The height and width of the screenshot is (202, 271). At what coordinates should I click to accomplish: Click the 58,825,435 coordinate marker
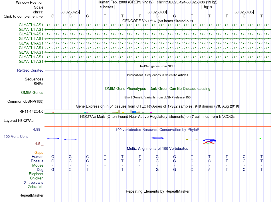(x=244, y=12)
